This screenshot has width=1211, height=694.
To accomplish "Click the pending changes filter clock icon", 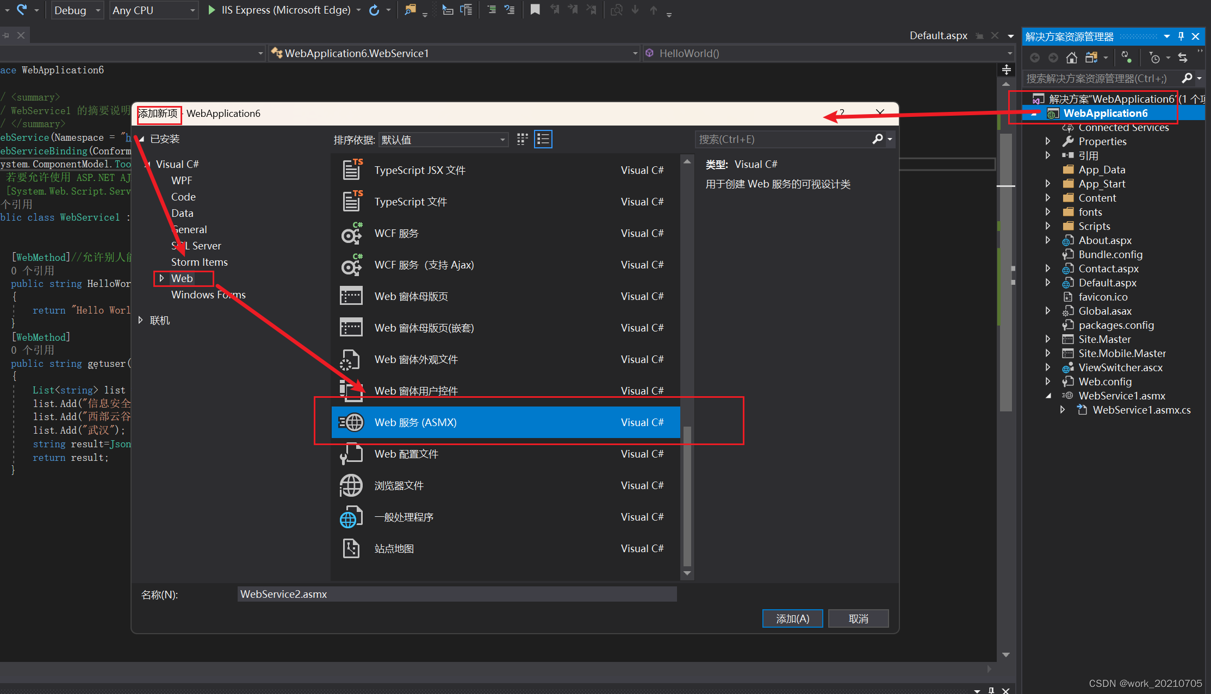I will pyautogui.click(x=1154, y=58).
